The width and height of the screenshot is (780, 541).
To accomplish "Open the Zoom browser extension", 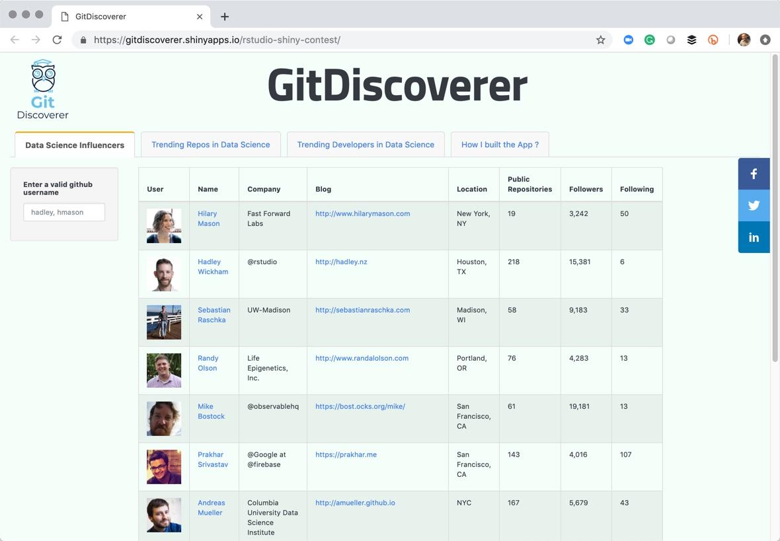I will pyautogui.click(x=628, y=40).
